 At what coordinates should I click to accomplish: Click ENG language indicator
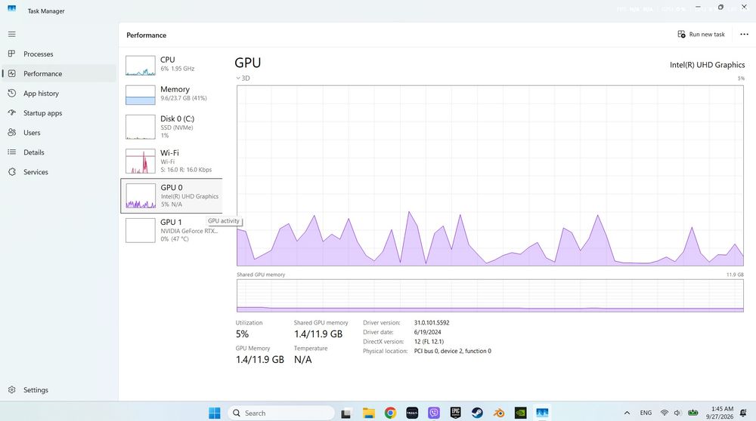646,413
